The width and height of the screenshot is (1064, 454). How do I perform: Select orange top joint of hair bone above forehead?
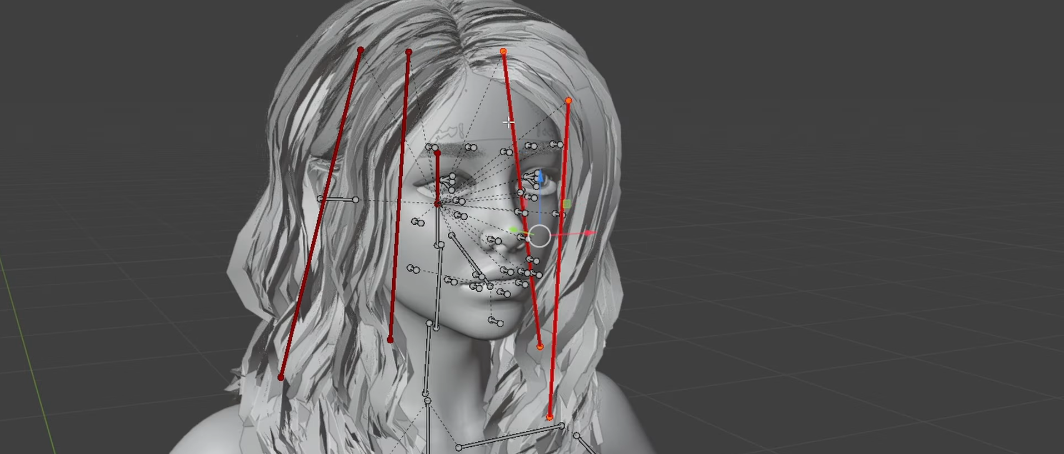[503, 52]
